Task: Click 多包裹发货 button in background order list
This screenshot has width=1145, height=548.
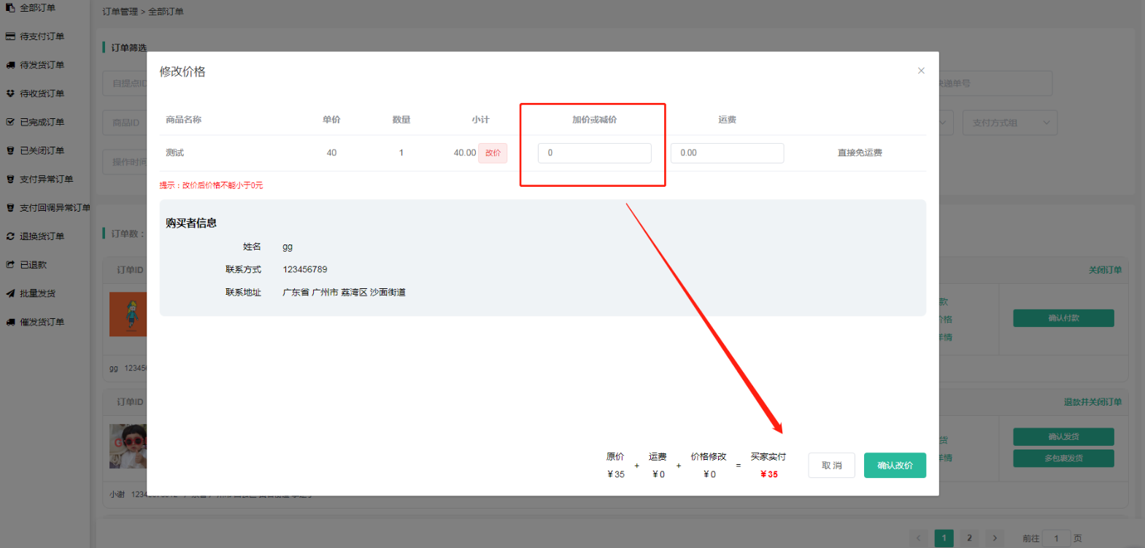Action: click(1063, 458)
